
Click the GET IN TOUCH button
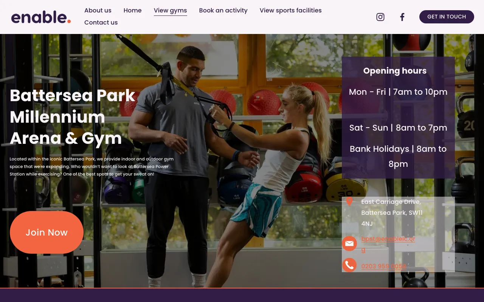click(447, 17)
